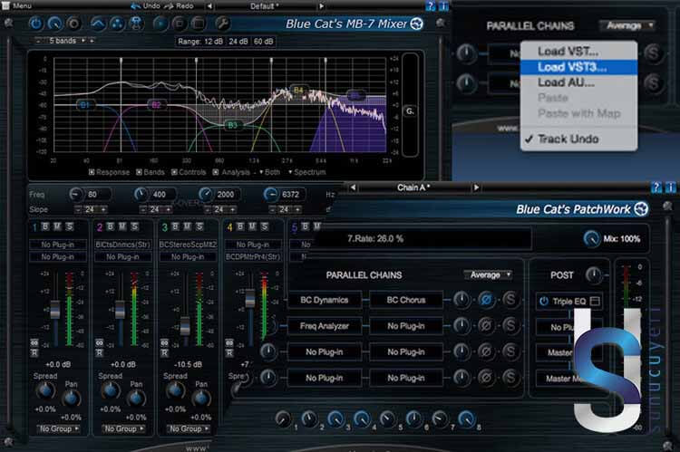Open the PatchWork help question mark icon
The width and height of the screenshot is (680, 452).
[656, 188]
